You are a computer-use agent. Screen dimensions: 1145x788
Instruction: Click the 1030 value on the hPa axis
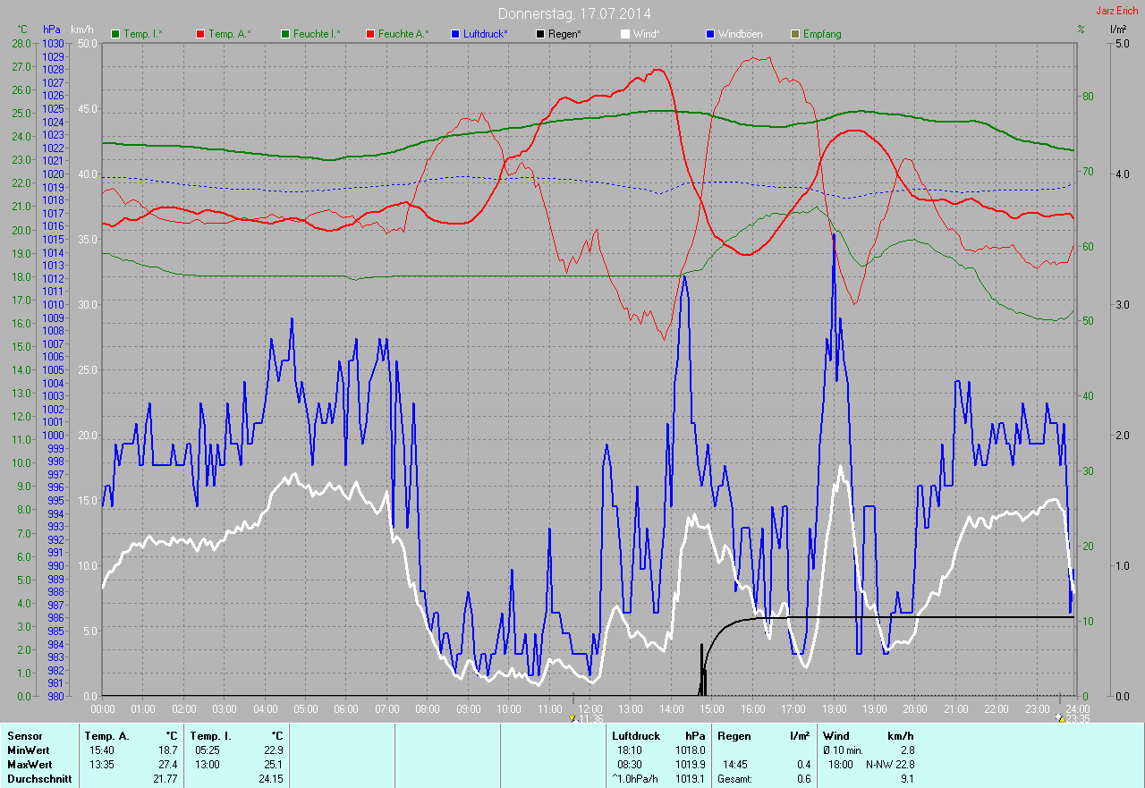pos(53,43)
